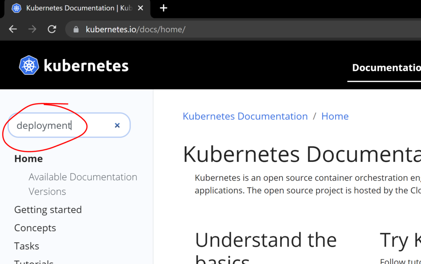Open the Tutorials sidebar section
Screen dimensions: 421x264
coord(34,261)
